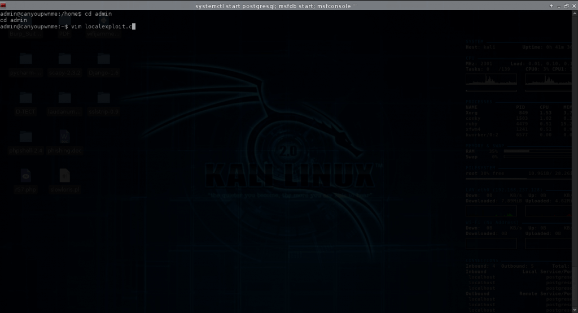Select the slowloris.pl script icon
Screen dimensions: 578x313
pos(64,175)
